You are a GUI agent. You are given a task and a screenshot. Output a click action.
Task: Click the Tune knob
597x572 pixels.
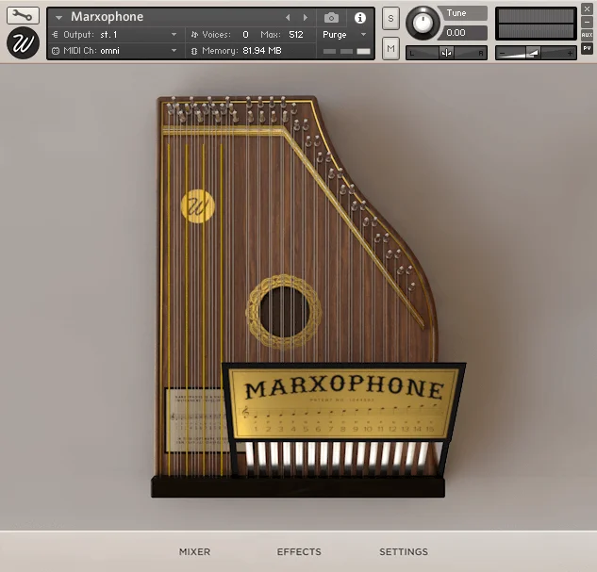point(423,23)
